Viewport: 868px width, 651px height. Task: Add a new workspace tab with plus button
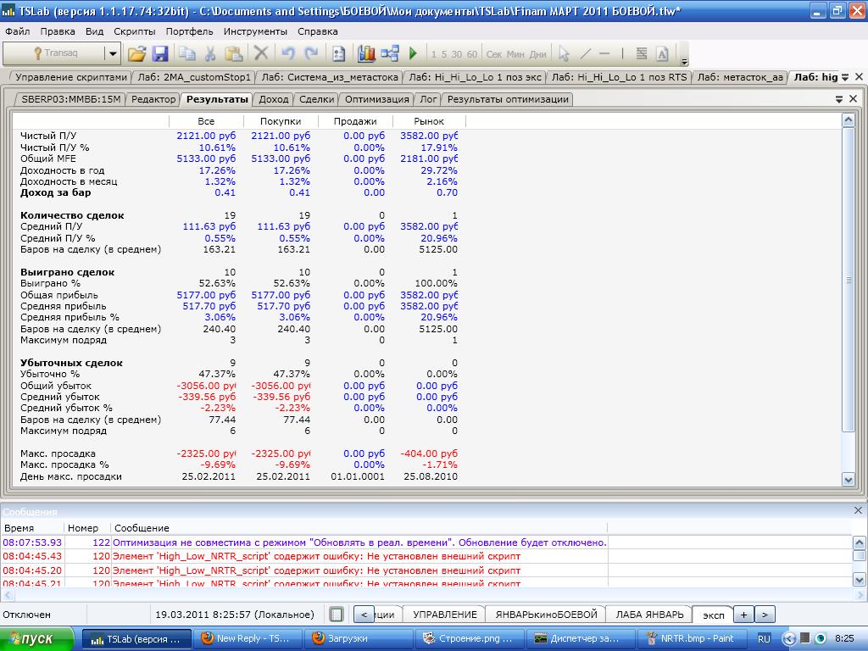(743, 615)
